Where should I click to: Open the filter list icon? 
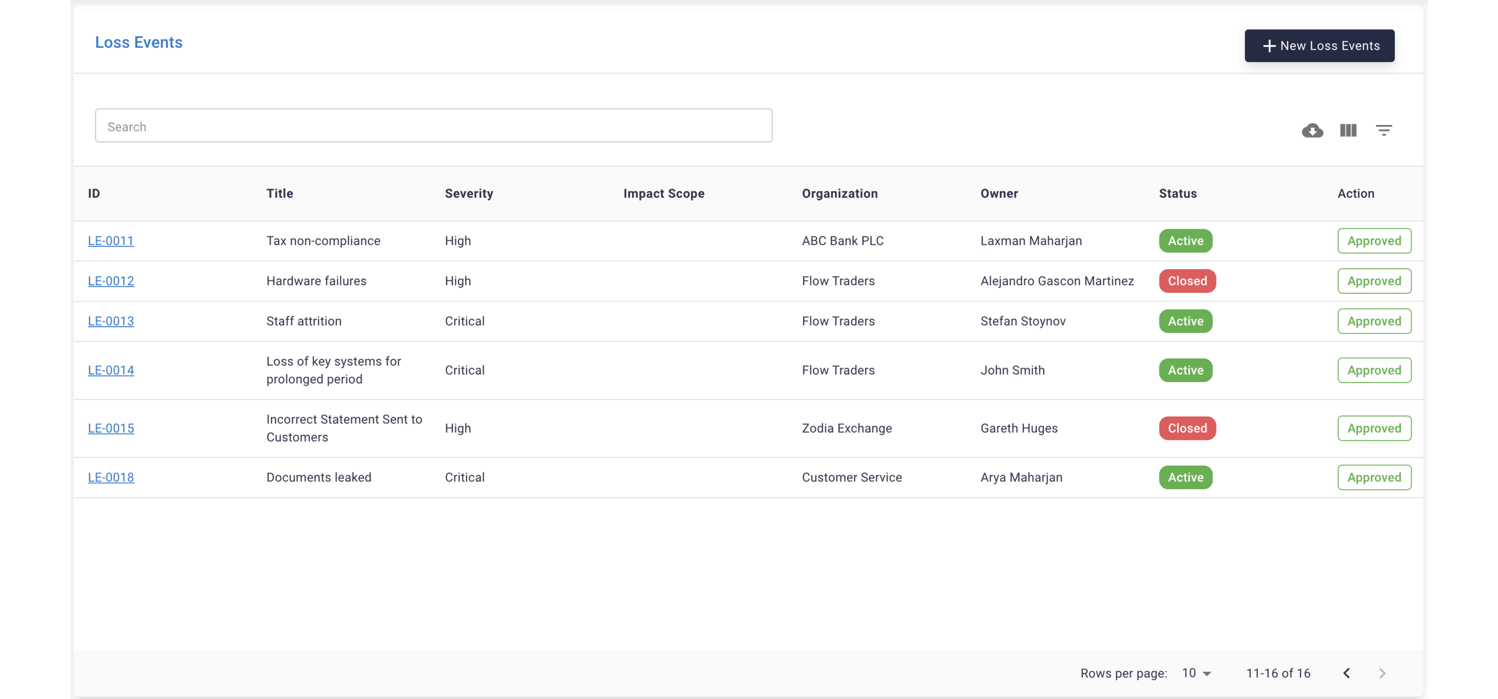[x=1383, y=130]
